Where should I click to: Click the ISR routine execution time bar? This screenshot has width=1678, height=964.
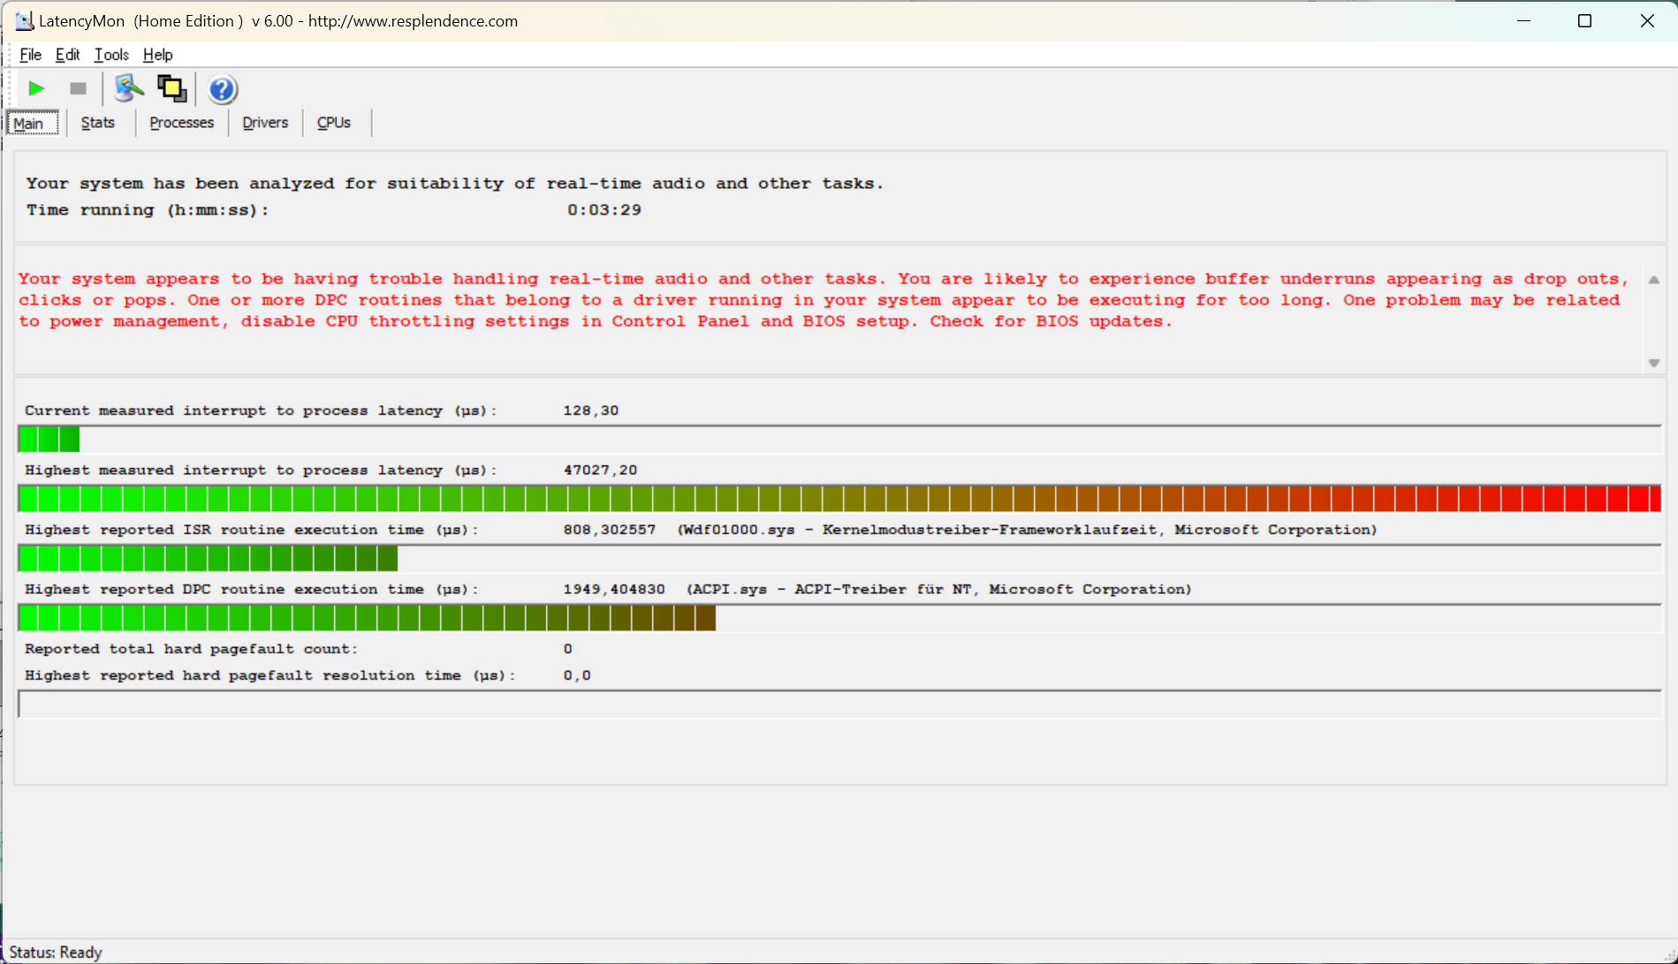coord(839,558)
